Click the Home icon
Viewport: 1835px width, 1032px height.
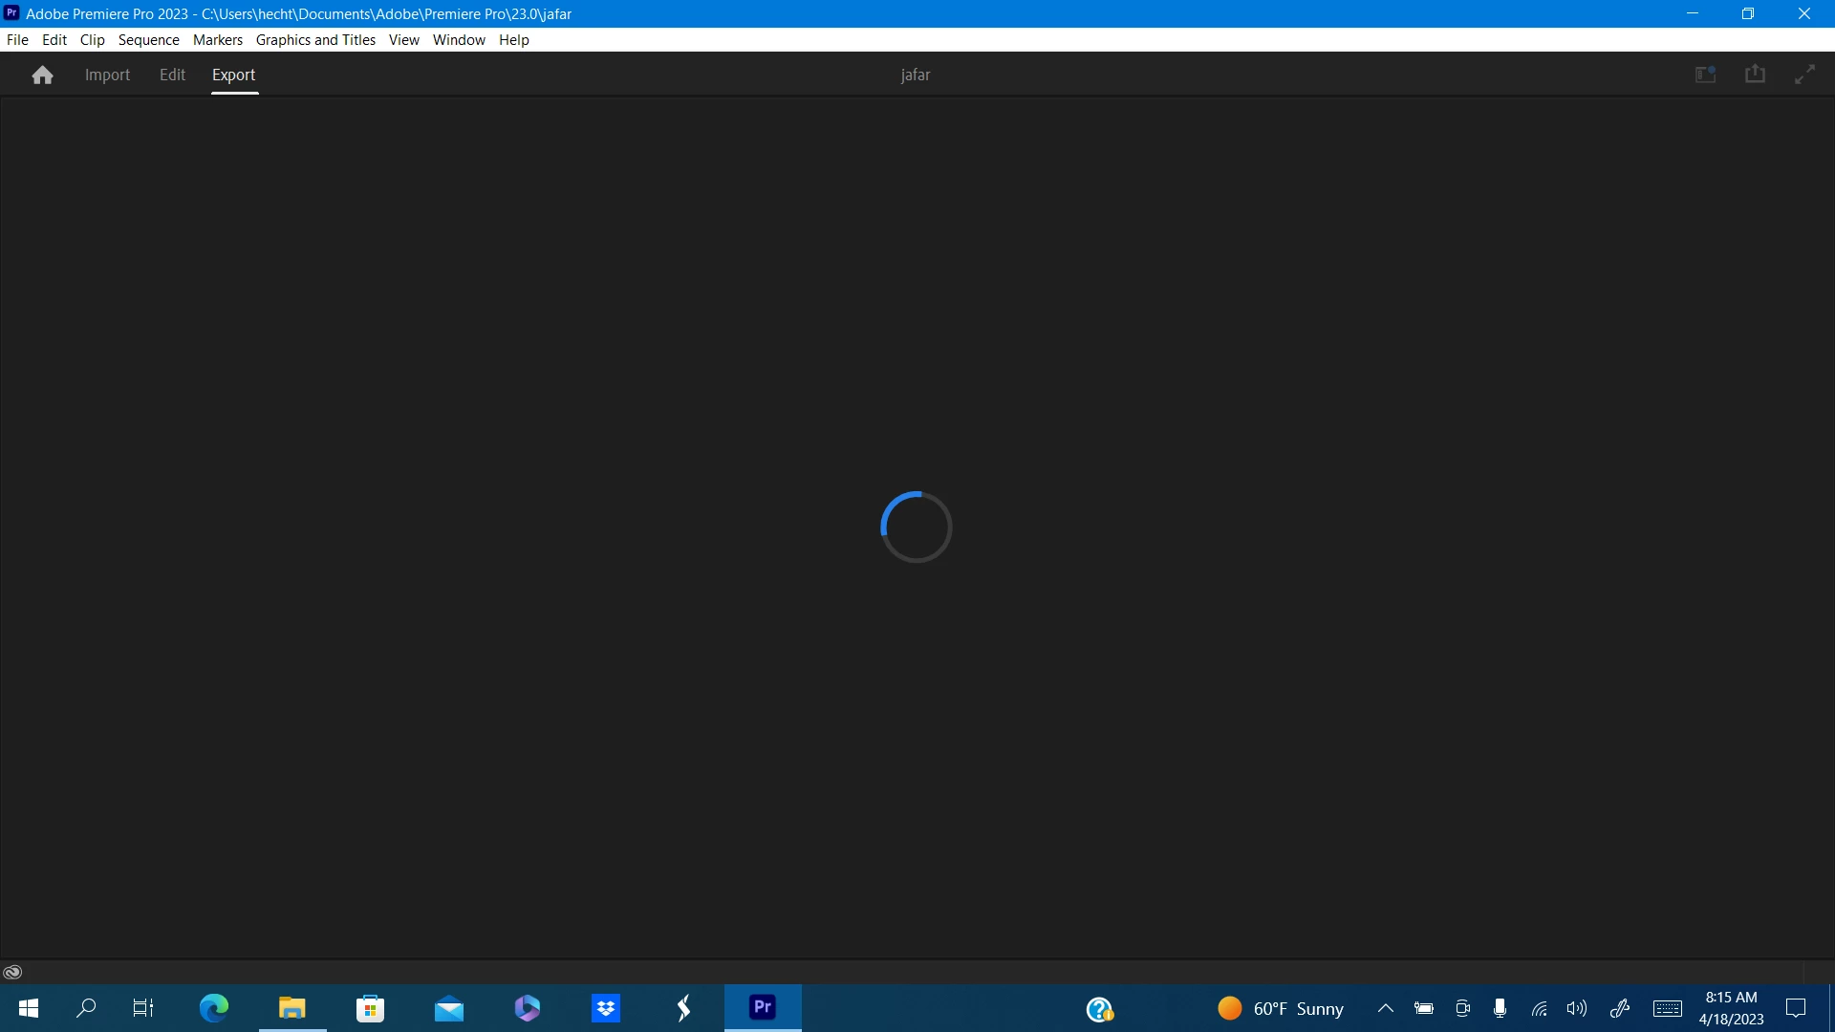coord(42,75)
